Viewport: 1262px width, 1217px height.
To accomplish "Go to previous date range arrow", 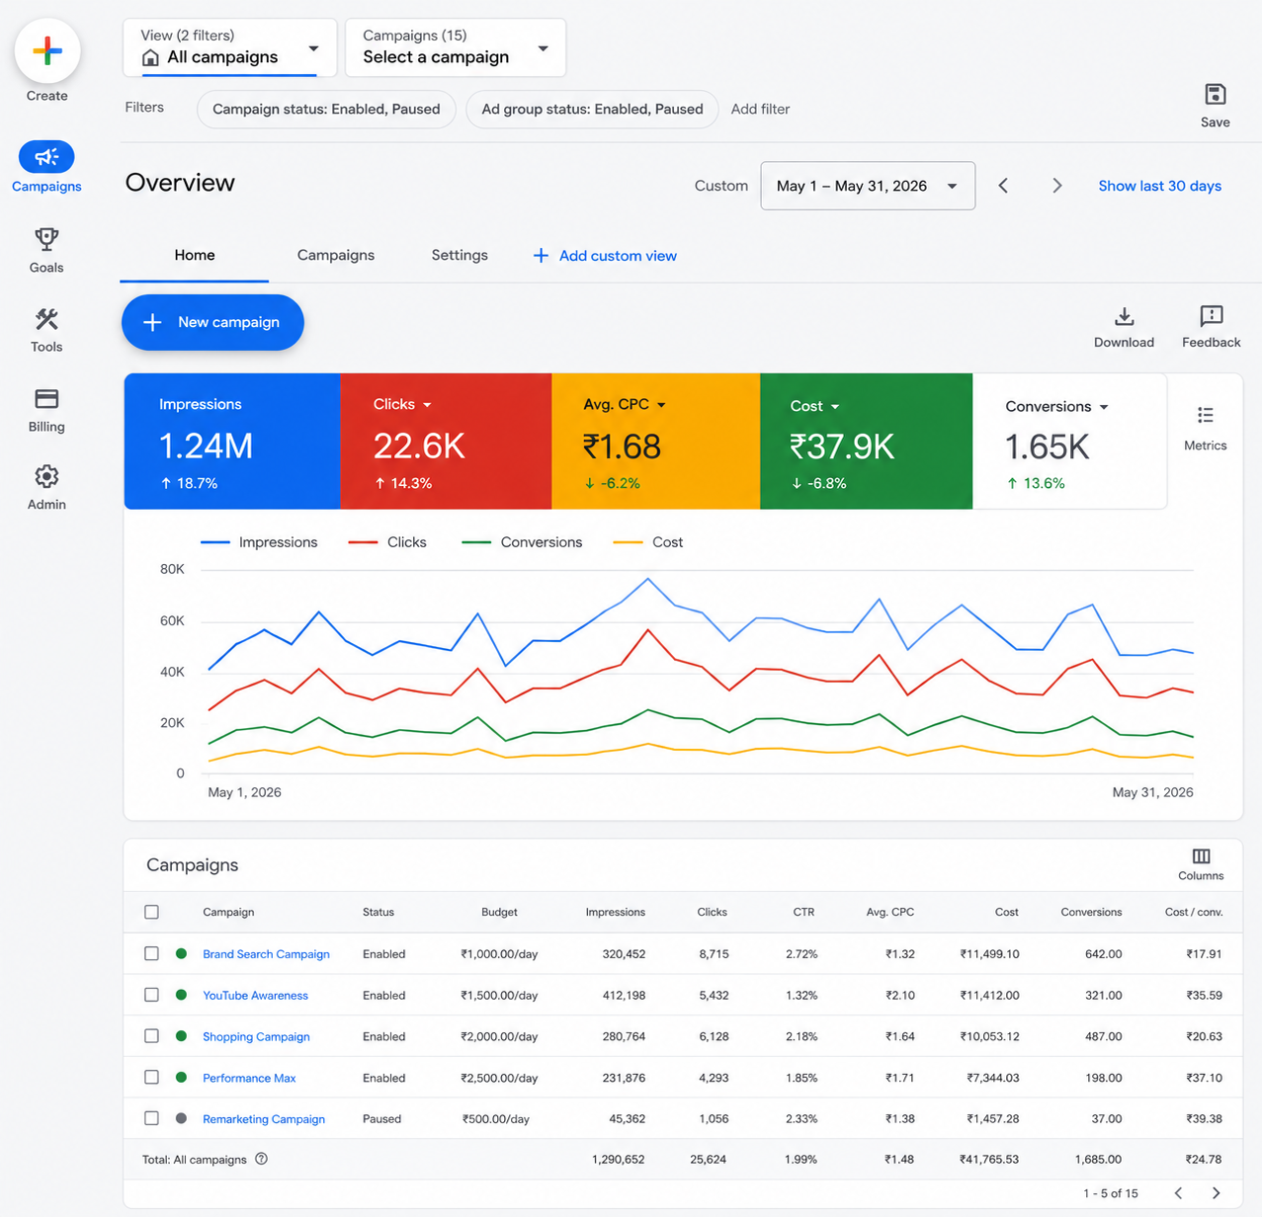I will coord(1003,186).
